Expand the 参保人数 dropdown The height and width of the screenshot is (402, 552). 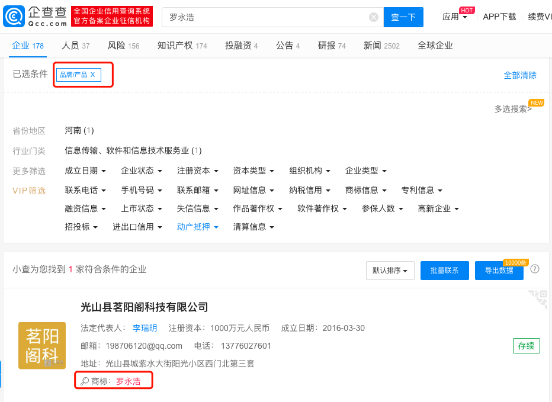pos(383,208)
